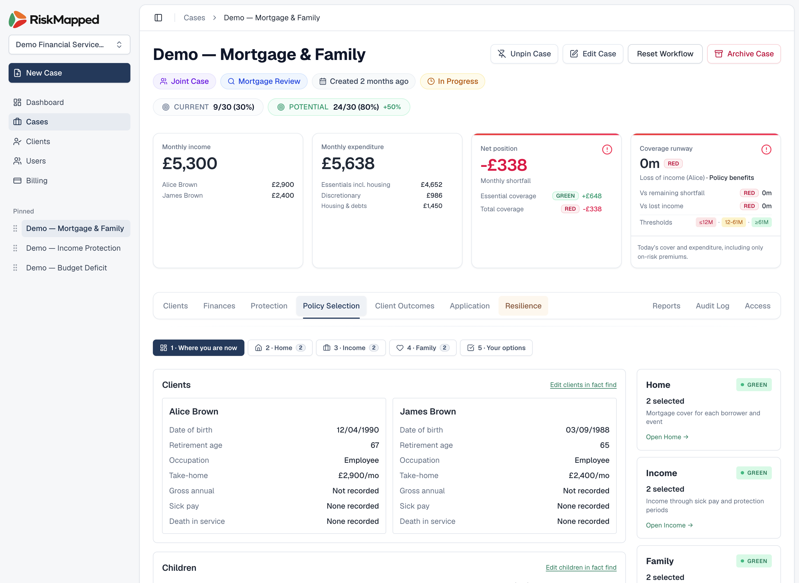This screenshot has height=583, width=799.
Task: Open Users in the sidebar
Action: coord(69,161)
